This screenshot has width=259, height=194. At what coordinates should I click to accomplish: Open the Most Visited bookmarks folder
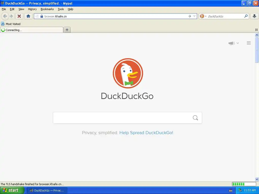(x=11, y=24)
